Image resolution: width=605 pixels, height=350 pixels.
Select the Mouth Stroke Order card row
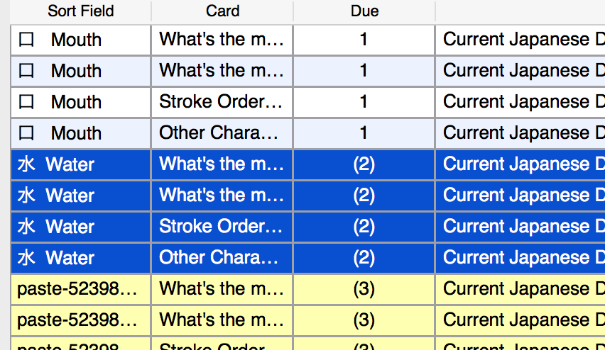pos(221,102)
